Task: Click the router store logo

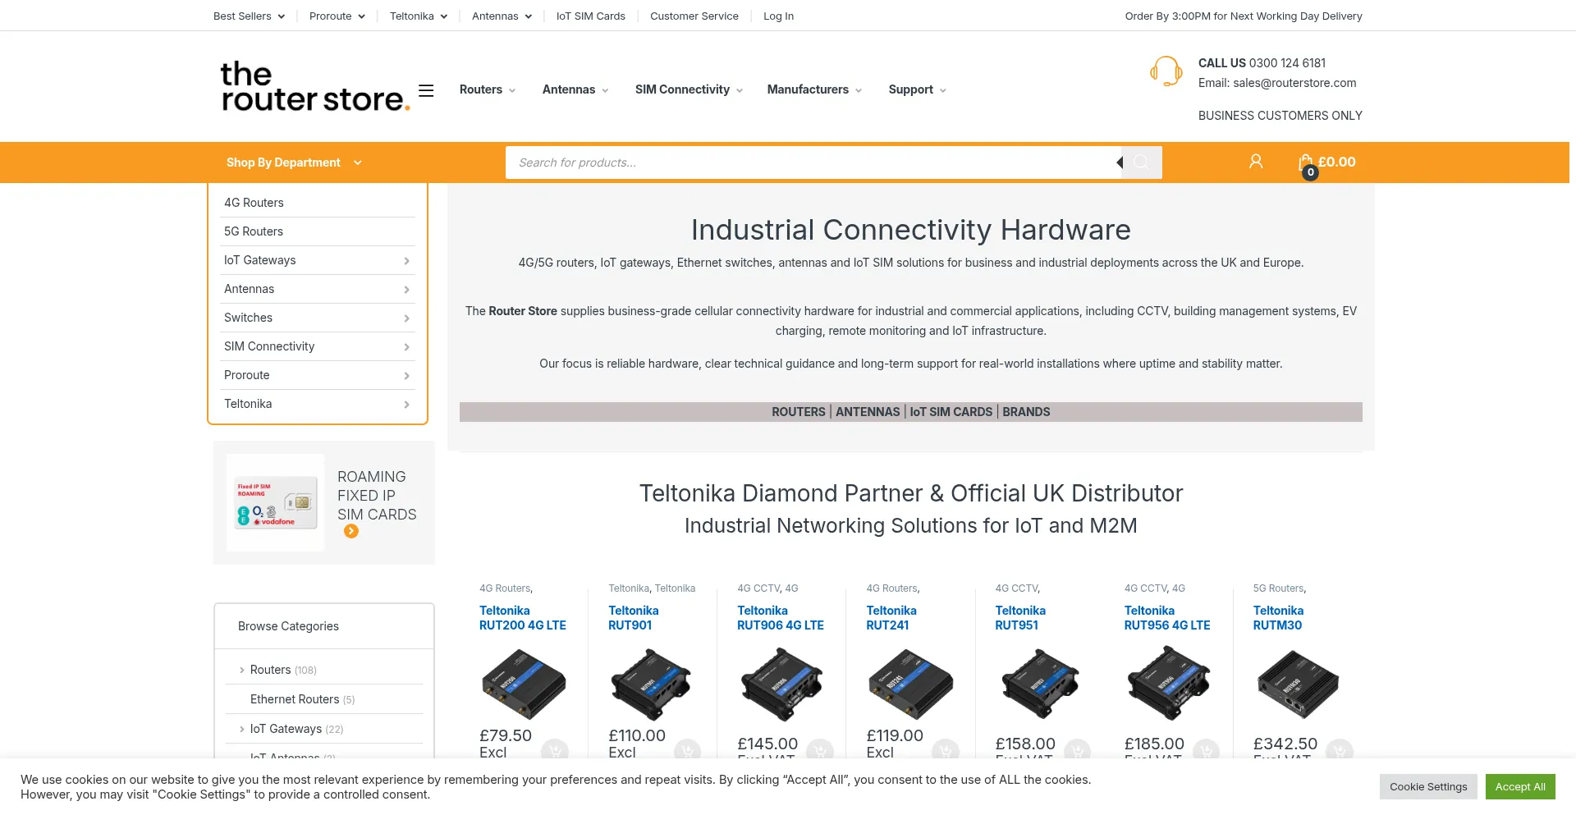Action: 314,86
